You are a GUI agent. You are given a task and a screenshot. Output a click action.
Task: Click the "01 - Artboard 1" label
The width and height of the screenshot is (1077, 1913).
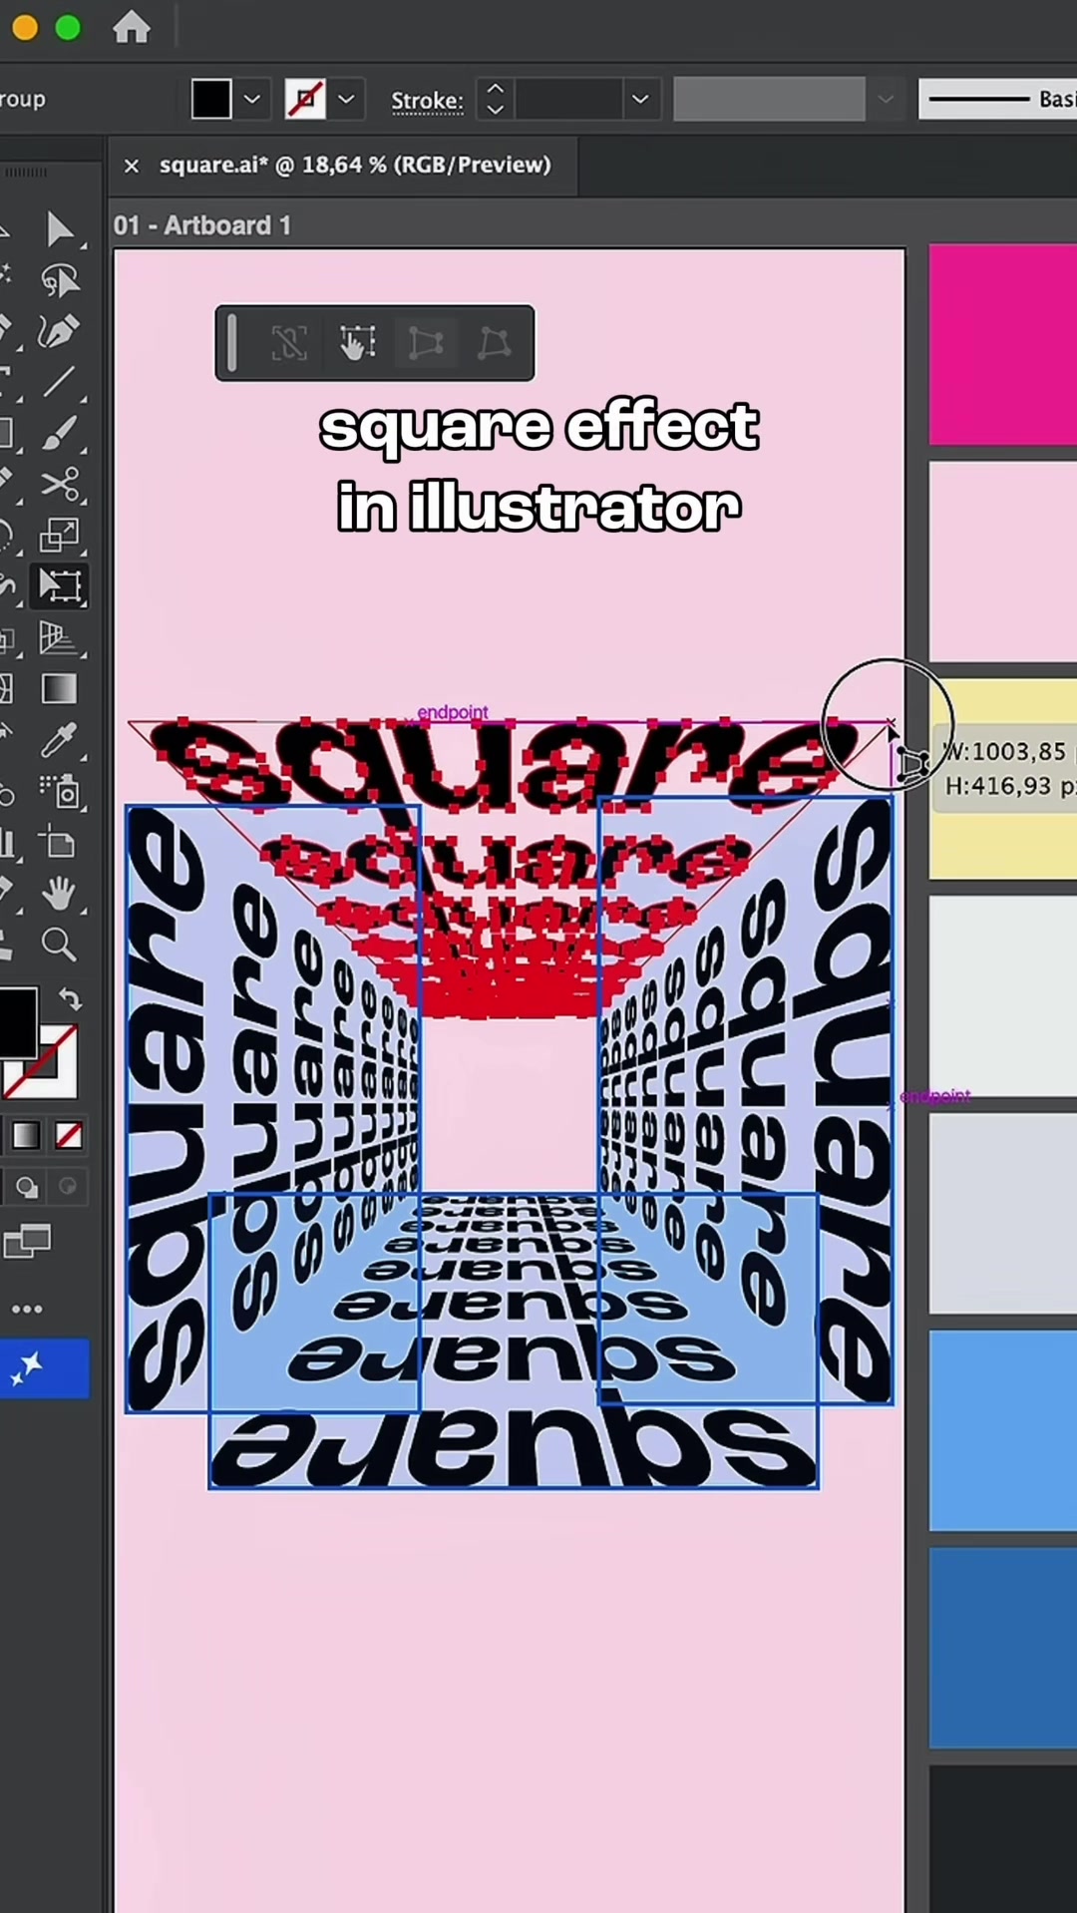(x=202, y=225)
